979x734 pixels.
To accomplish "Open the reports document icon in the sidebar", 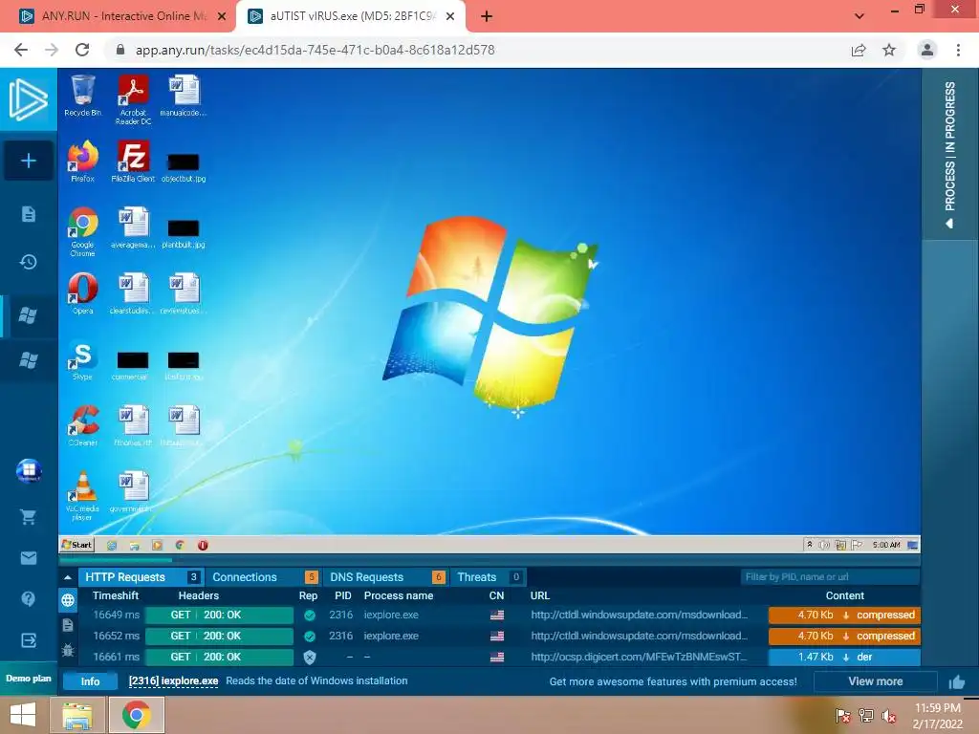I will click(x=28, y=214).
